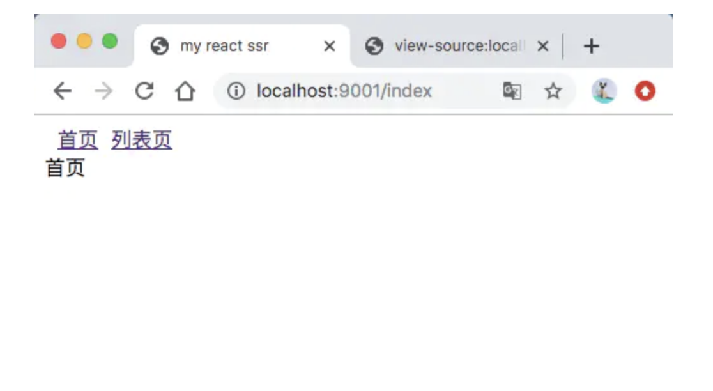Open the user profile avatar

(604, 91)
